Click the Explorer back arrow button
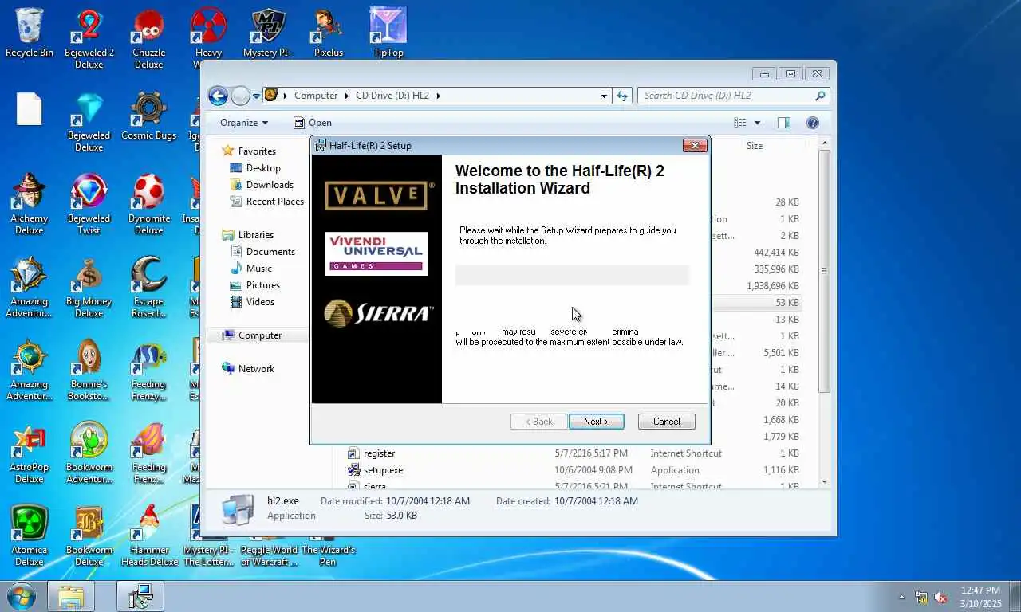Screen dimensions: 1021x612 pos(218,96)
